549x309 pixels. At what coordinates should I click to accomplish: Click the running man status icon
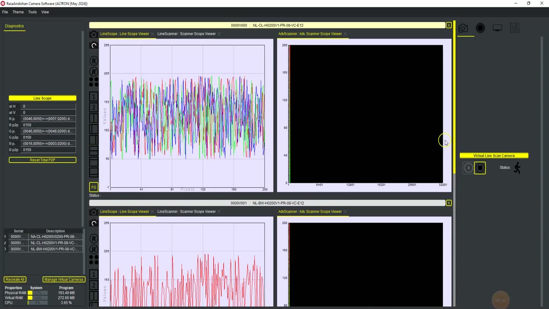click(x=517, y=168)
